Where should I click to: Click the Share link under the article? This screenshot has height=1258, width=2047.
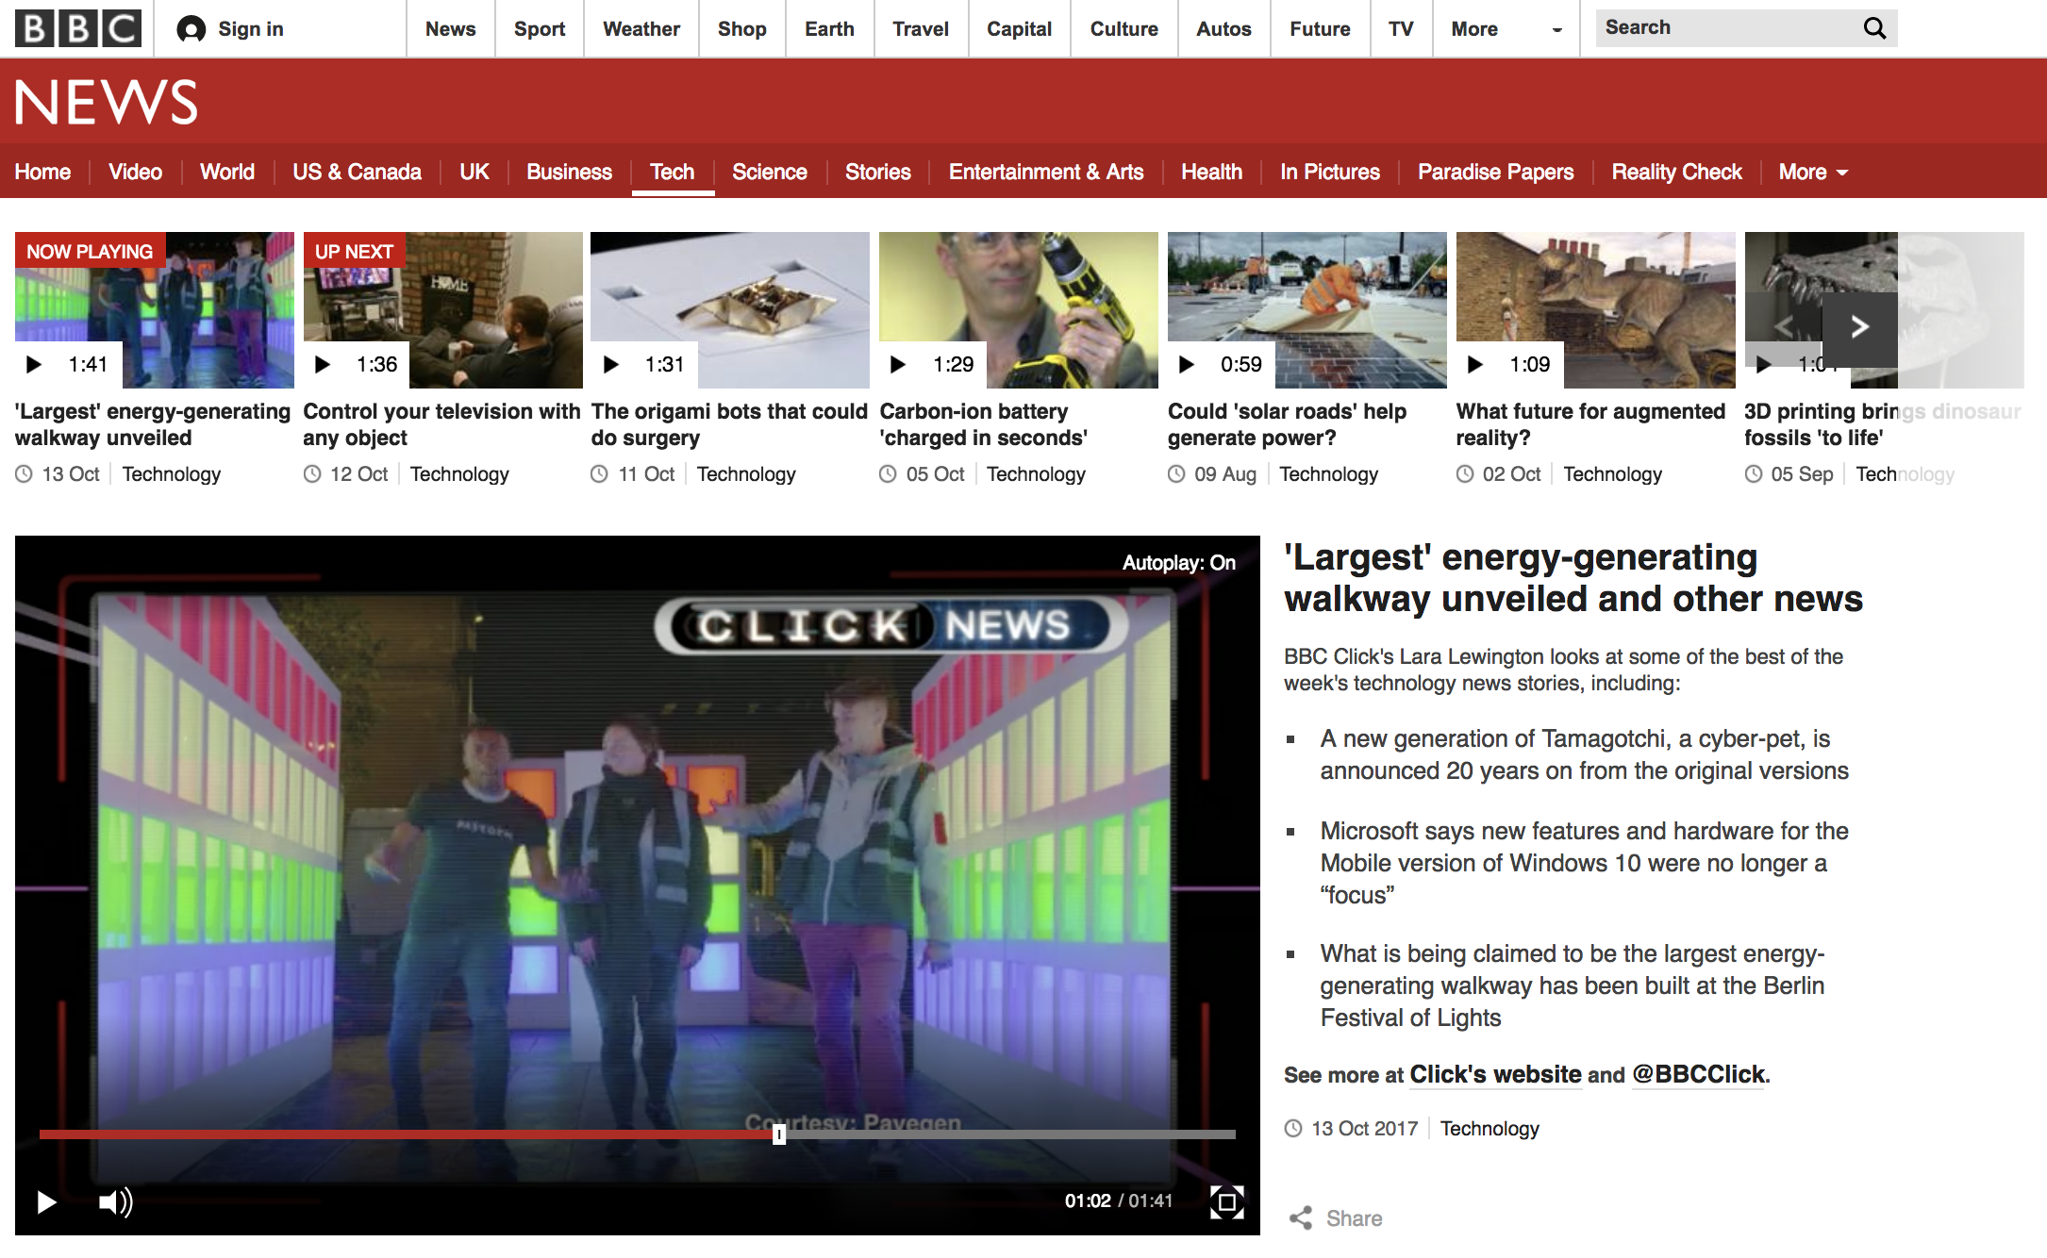[x=1355, y=1218]
